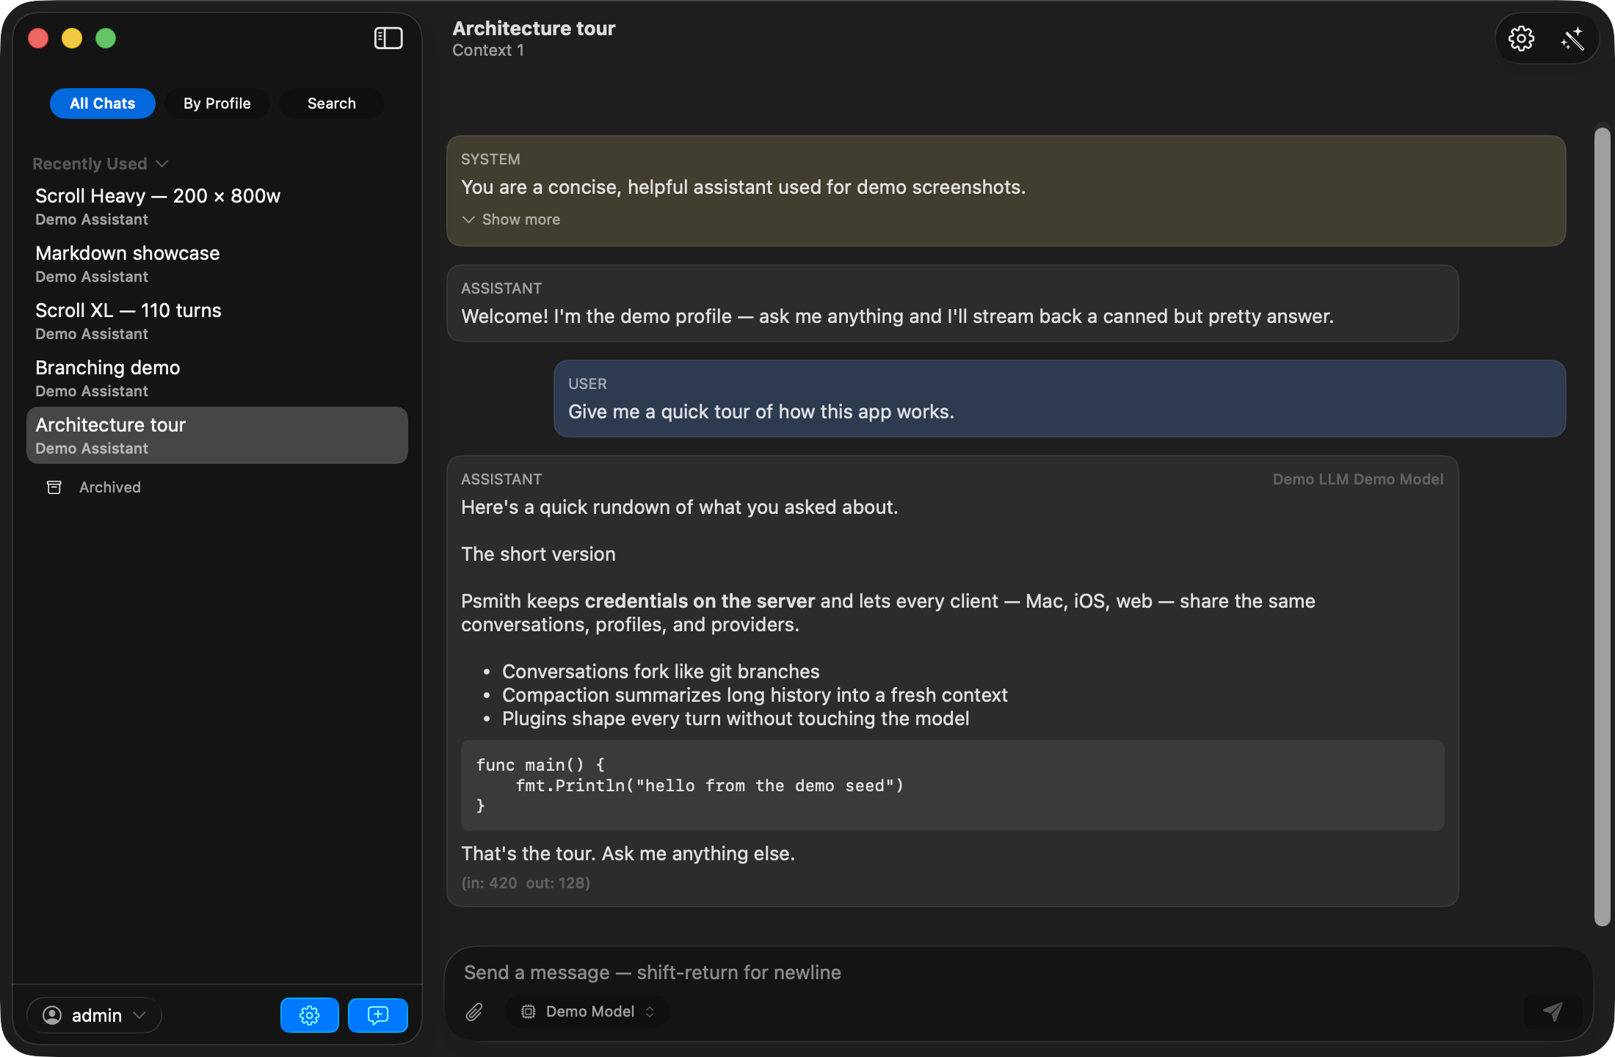Click the paperclip attachment icon
1615x1057 pixels.
pyautogui.click(x=474, y=1011)
